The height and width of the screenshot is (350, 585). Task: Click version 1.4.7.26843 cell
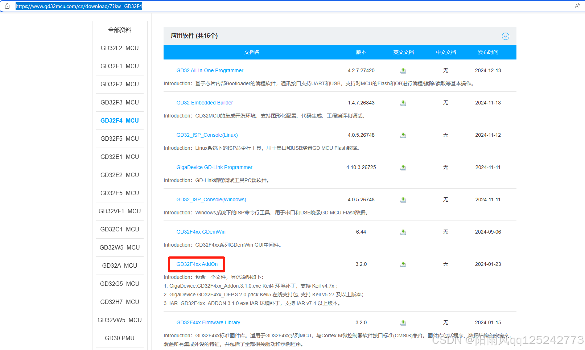[x=361, y=103]
